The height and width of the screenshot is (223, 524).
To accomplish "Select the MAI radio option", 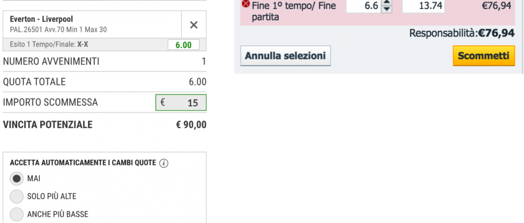I will (x=16, y=178).
